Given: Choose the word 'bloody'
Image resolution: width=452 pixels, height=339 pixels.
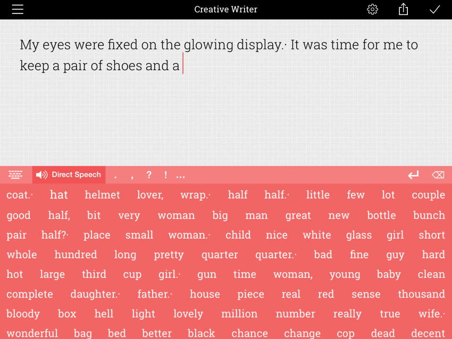Looking at the screenshot, I should coord(23,314).
